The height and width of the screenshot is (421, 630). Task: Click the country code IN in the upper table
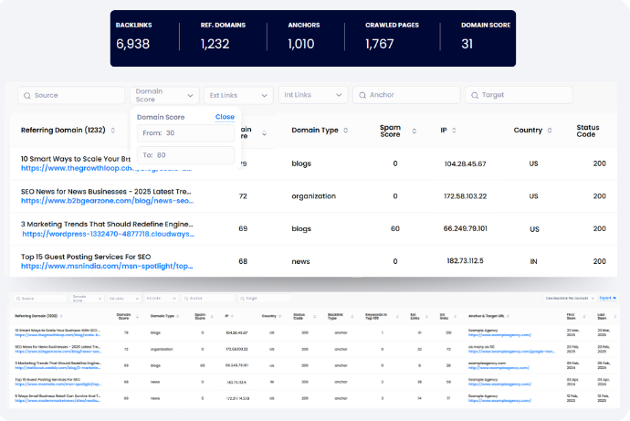(x=533, y=261)
